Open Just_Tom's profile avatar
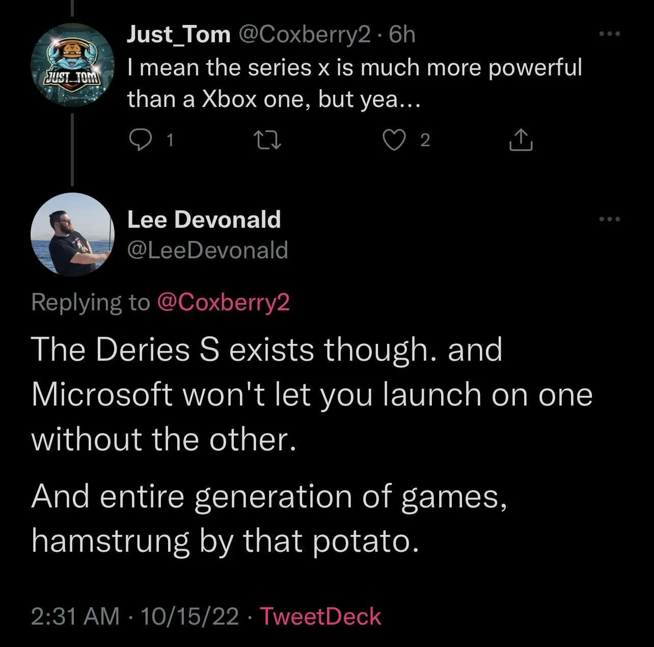This screenshot has height=647, width=654. [73, 65]
